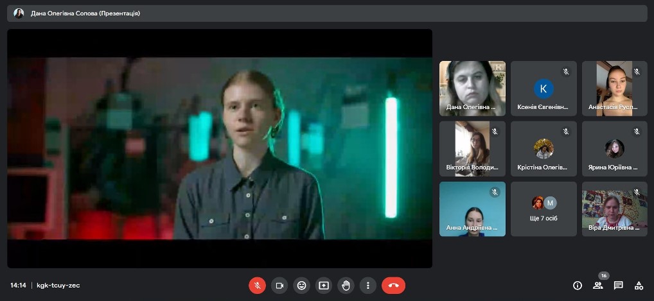Screen dimensions: 654x301
Task: Open the emoji reactions panel
Action: [x=301, y=286]
